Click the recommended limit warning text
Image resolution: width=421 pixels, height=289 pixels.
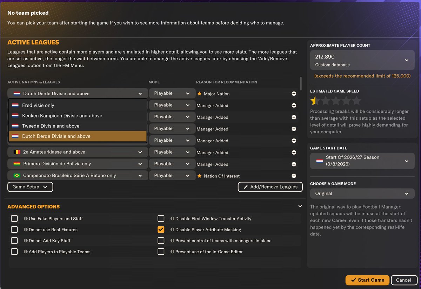362,76
